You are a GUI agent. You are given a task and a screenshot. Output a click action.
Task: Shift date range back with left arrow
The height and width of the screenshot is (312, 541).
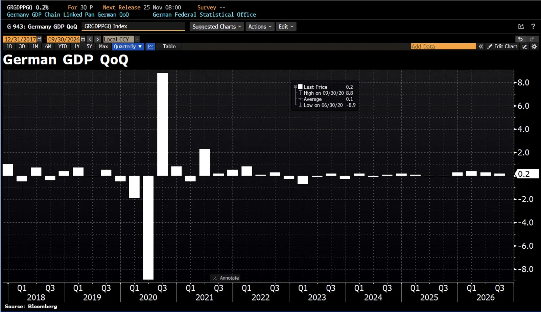point(90,39)
